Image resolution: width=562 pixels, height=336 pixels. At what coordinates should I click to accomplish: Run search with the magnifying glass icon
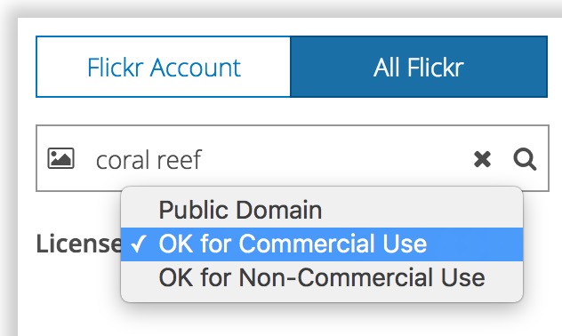[x=525, y=159]
